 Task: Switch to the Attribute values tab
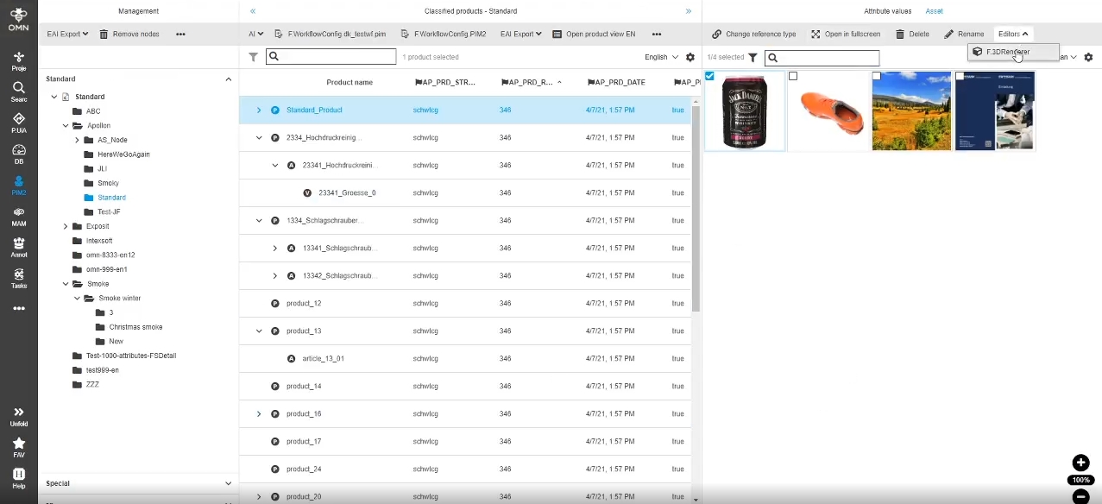887,11
